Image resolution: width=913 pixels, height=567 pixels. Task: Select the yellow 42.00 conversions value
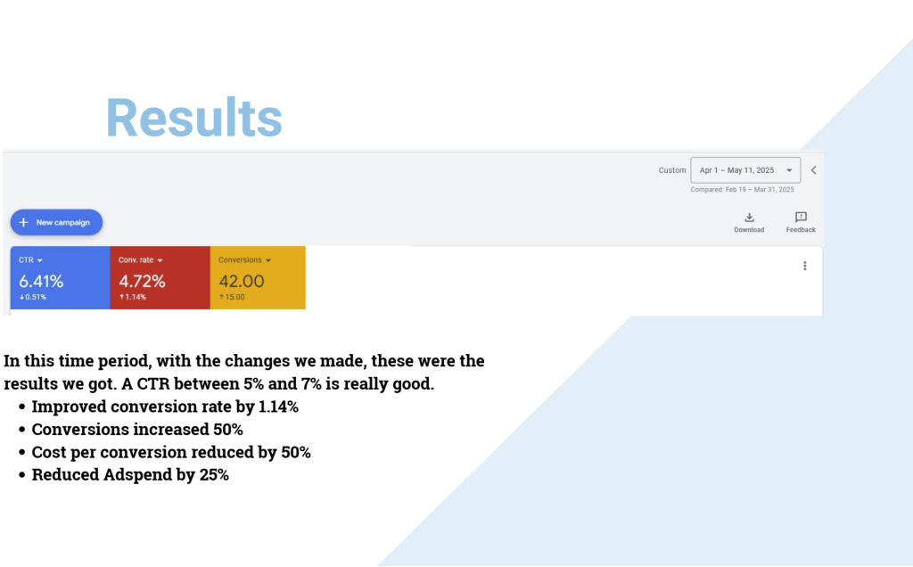(x=242, y=281)
